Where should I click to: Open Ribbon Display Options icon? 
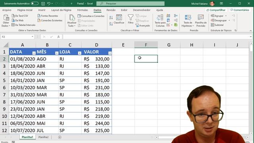221,4
